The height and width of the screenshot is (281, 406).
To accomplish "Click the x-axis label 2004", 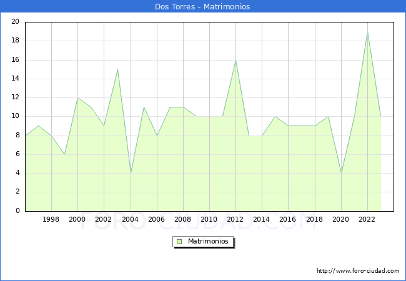I will 131,219.
